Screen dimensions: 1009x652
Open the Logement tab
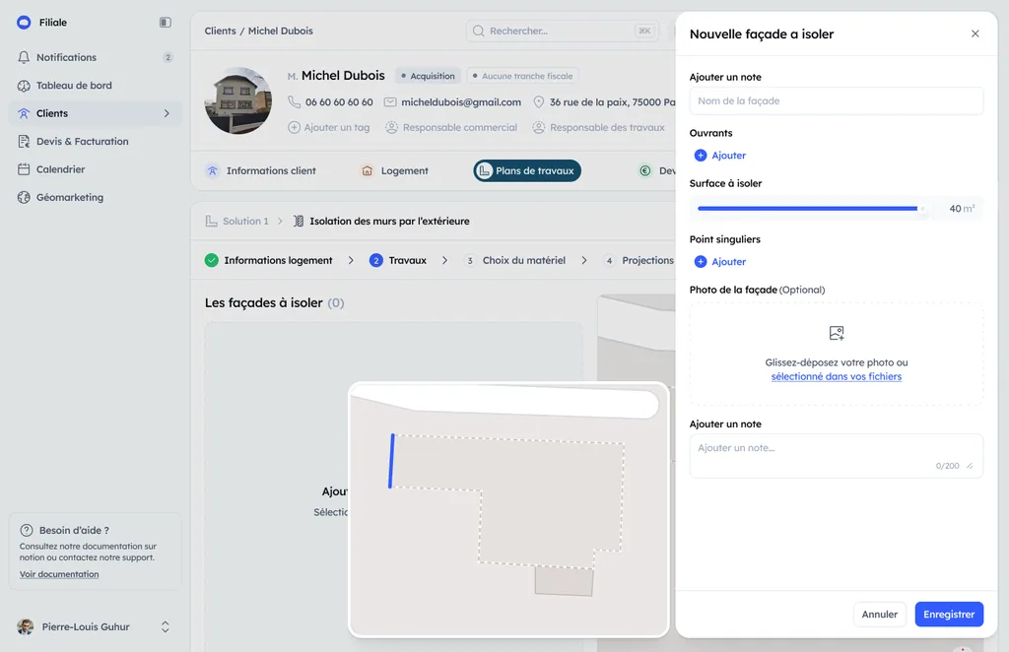(394, 171)
